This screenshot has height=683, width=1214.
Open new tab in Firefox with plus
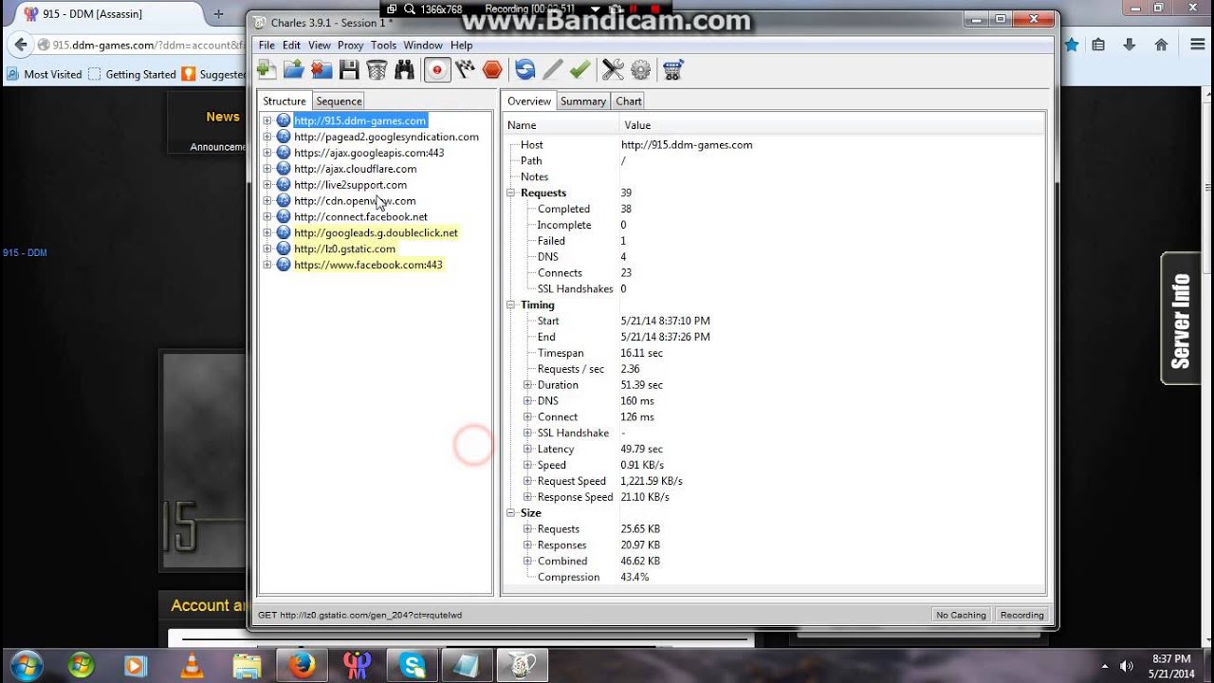218,14
